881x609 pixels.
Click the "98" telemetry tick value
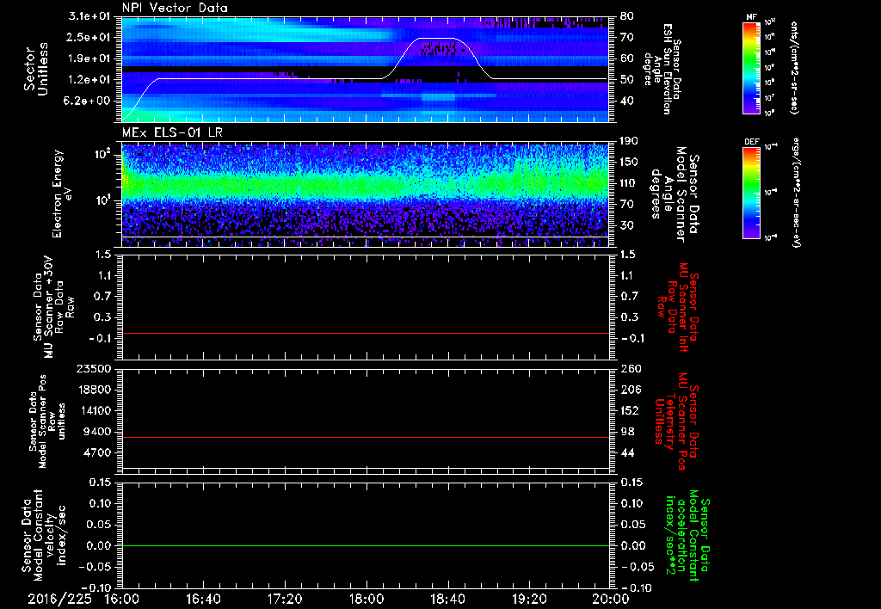[626, 432]
